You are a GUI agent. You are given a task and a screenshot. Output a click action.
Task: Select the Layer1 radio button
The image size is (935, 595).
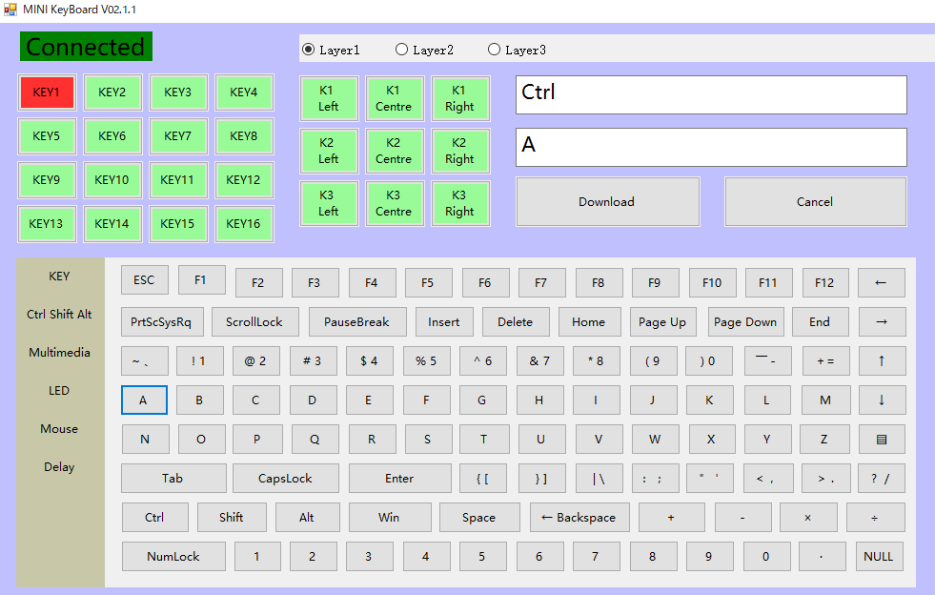pos(309,50)
